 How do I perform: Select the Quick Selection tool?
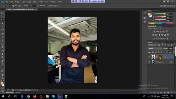2,23
